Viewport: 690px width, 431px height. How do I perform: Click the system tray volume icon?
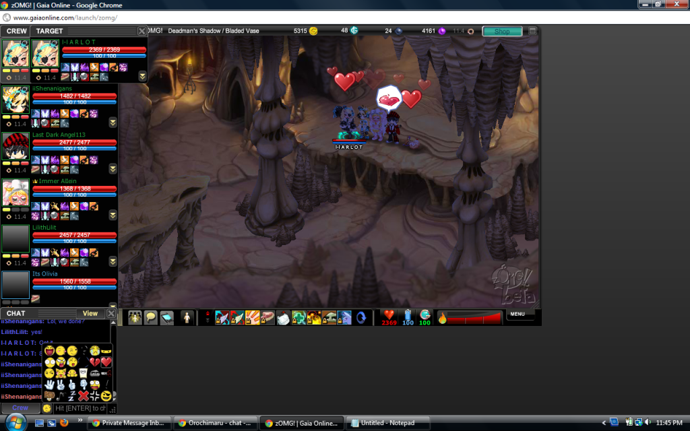(x=648, y=423)
